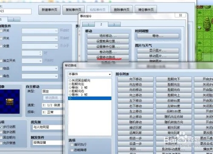213x154 pixels.
Task: Open the 独立开关 selection dropdown
Action: click(x=32, y=61)
